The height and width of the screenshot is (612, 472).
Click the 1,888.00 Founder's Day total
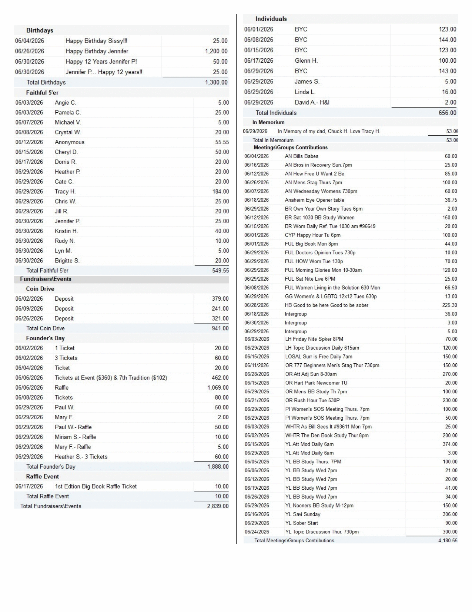point(218,467)
